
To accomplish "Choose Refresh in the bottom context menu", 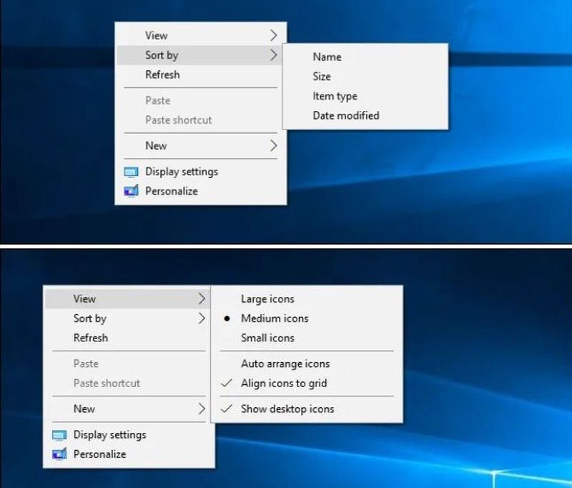I will click(129, 338).
